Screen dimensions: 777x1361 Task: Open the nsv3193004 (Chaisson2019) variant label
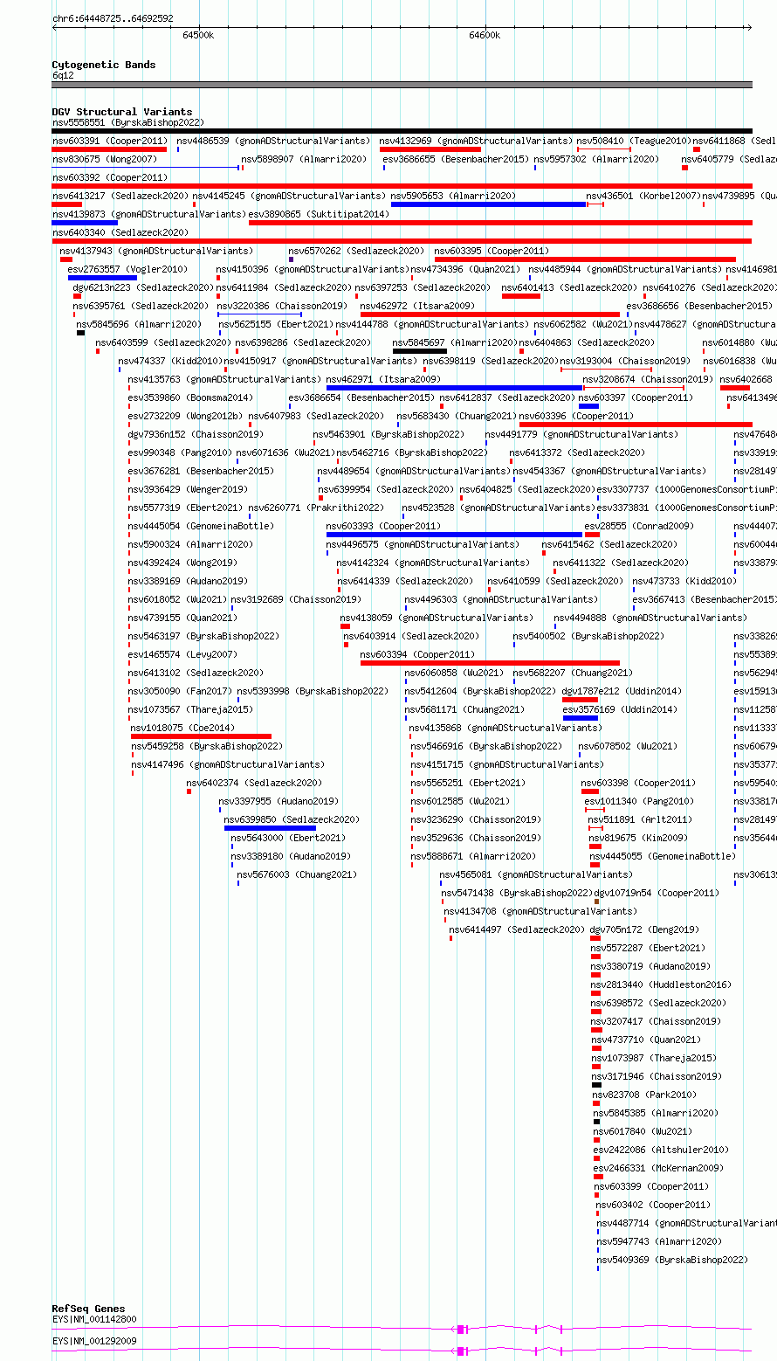625,361
